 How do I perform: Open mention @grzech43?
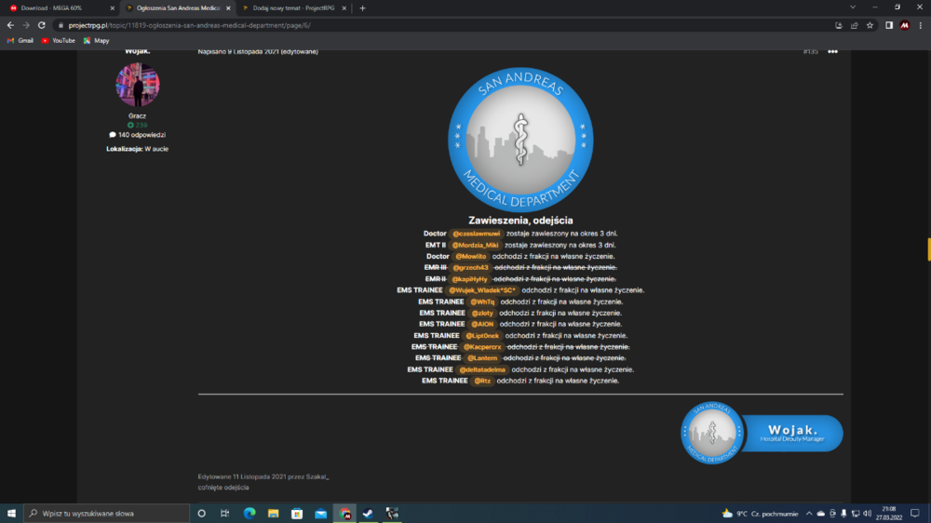click(470, 268)
